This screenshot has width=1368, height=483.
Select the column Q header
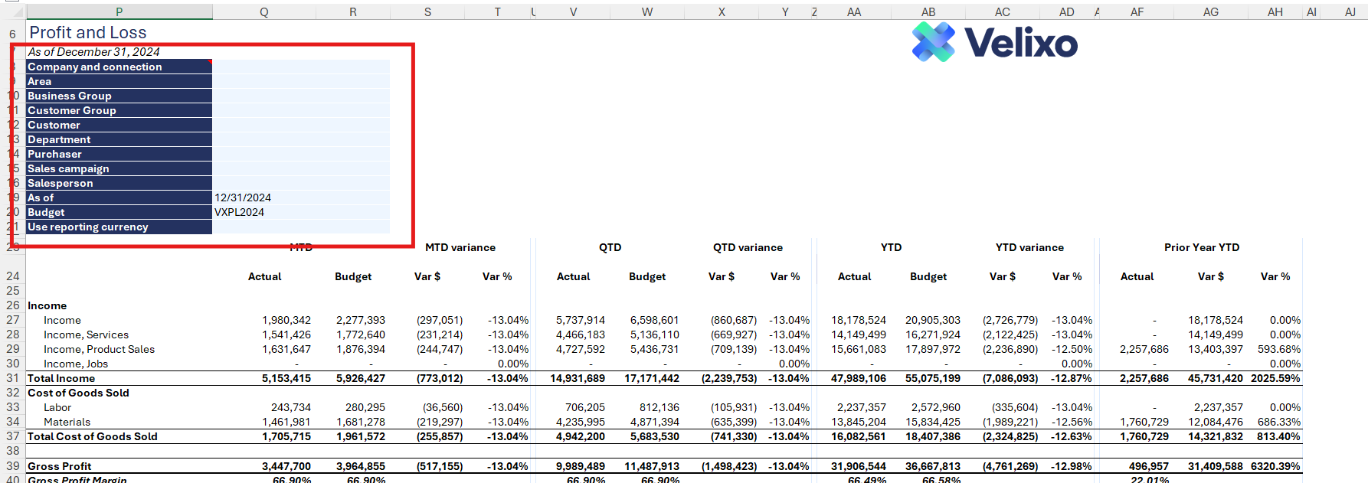click(x=263, y=11)
